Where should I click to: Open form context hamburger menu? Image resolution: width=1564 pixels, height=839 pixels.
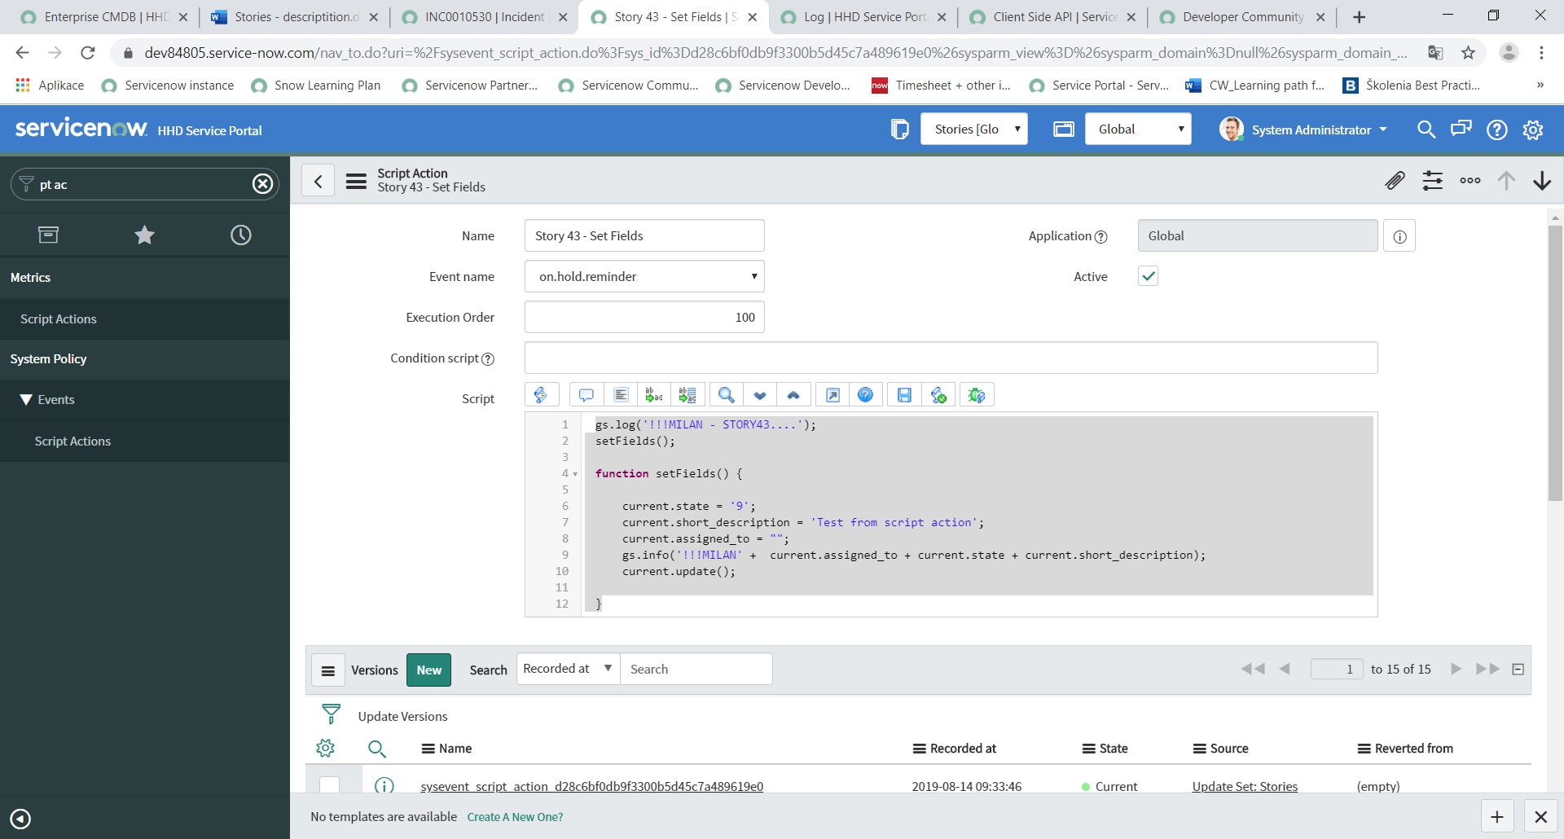tap(356, 181)
